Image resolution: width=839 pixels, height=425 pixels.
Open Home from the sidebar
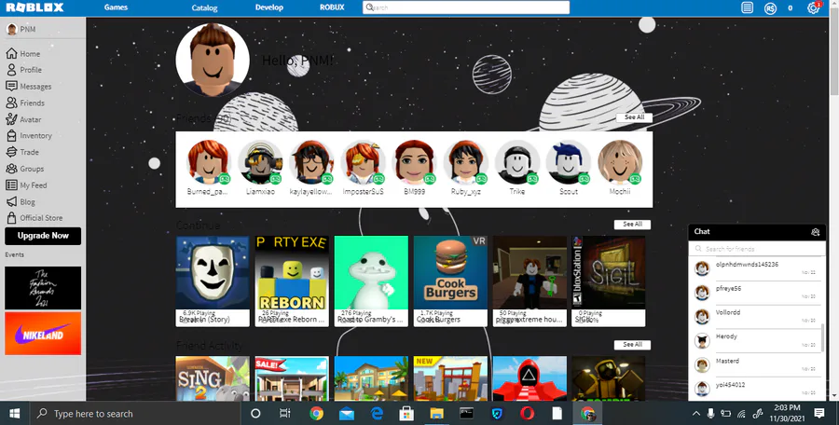coord(23,53)
